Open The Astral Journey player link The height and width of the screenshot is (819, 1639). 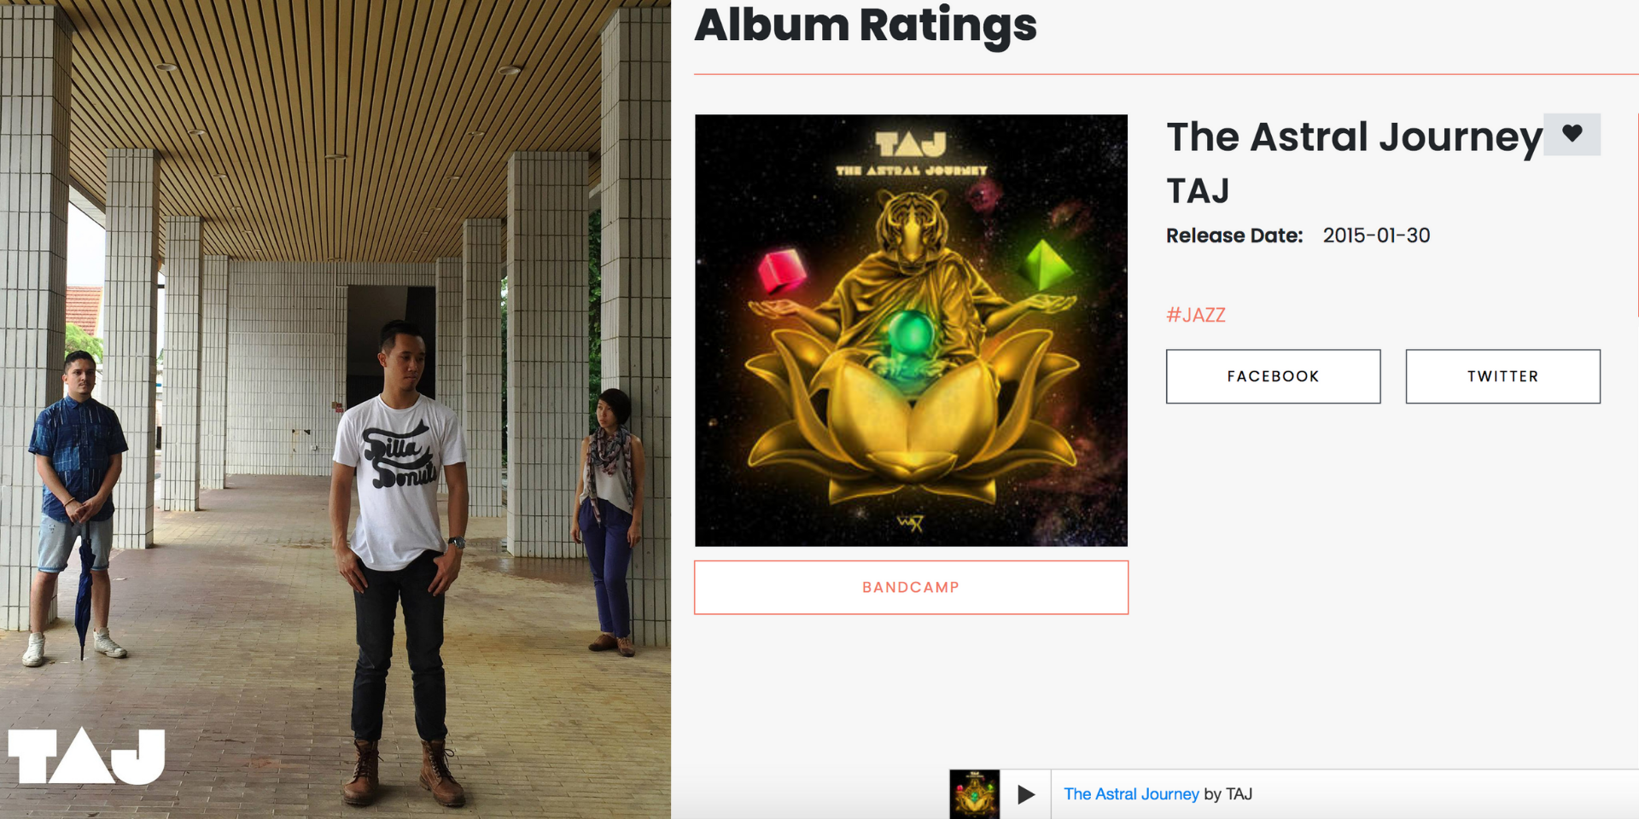point(1131,794)
